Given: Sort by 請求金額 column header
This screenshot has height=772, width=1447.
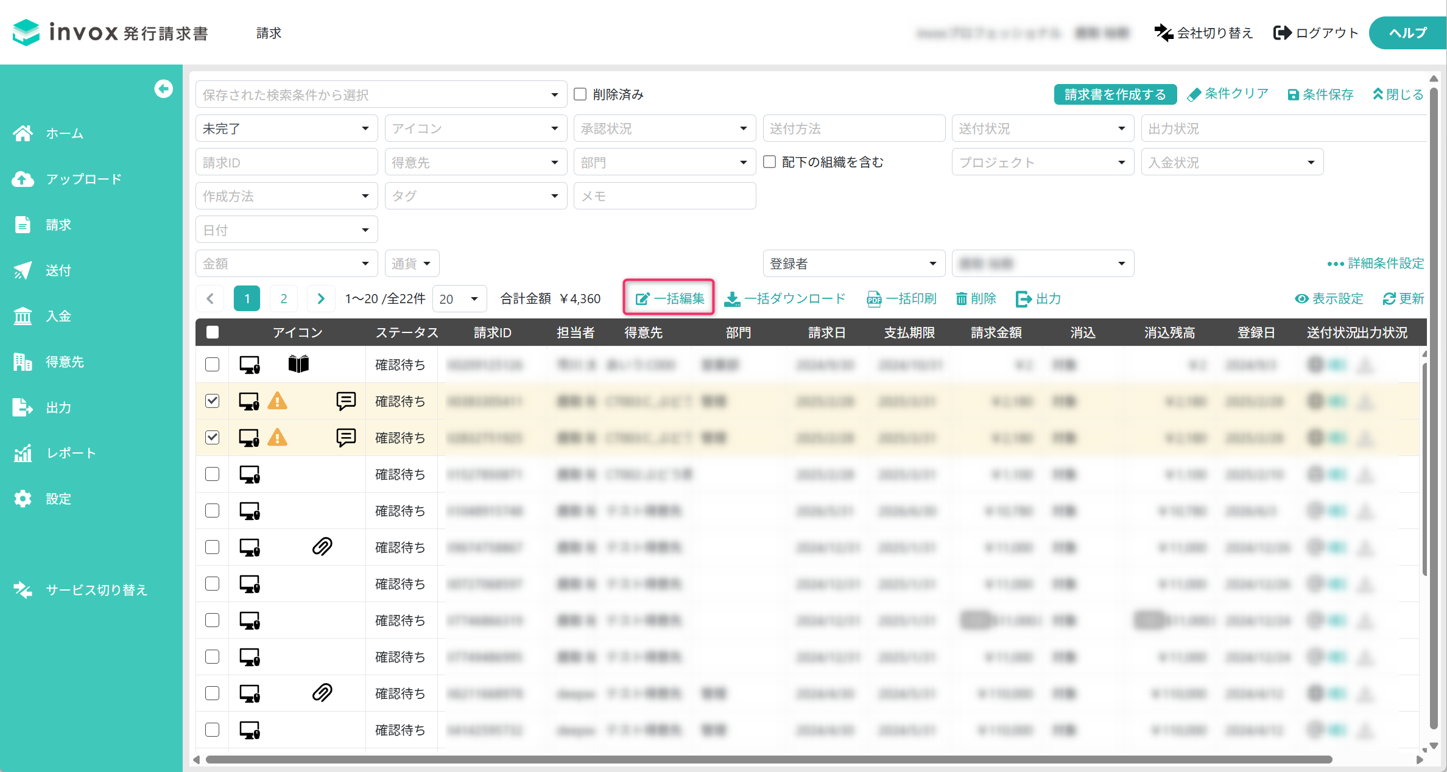Looking at the screenshot, I should pos(996,332).
